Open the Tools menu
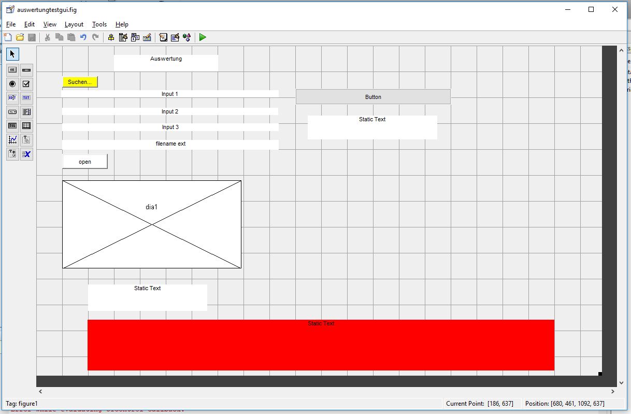The image size is (631, 414). pyautogui.click(x=99, y=24)
